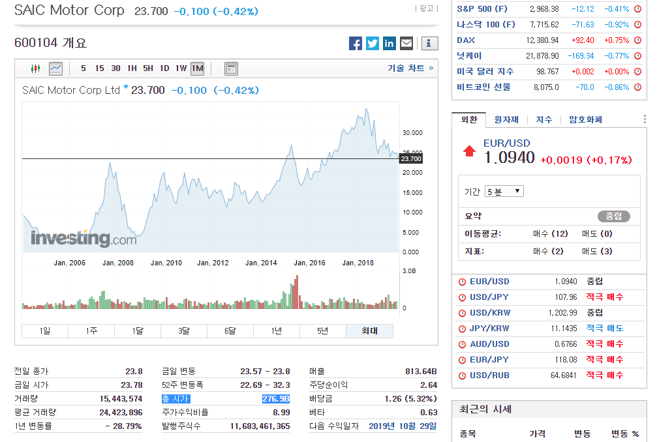Select the 6달 chart range
This screenshot has height=442, width=657.
point(230,331)
